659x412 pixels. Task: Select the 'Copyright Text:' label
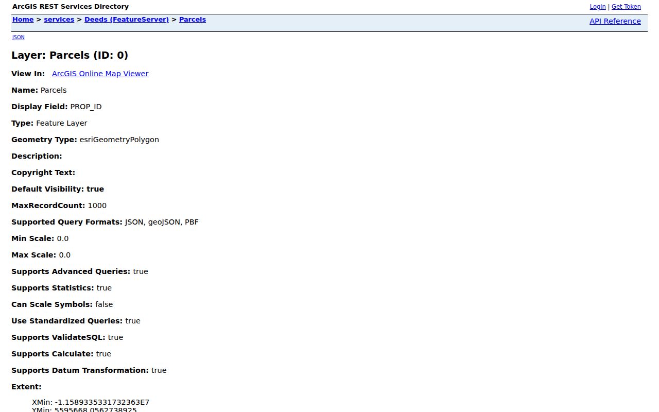43,173
